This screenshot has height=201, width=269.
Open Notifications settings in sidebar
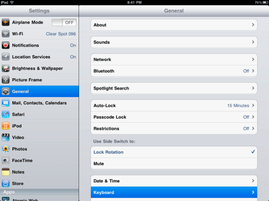39,45
